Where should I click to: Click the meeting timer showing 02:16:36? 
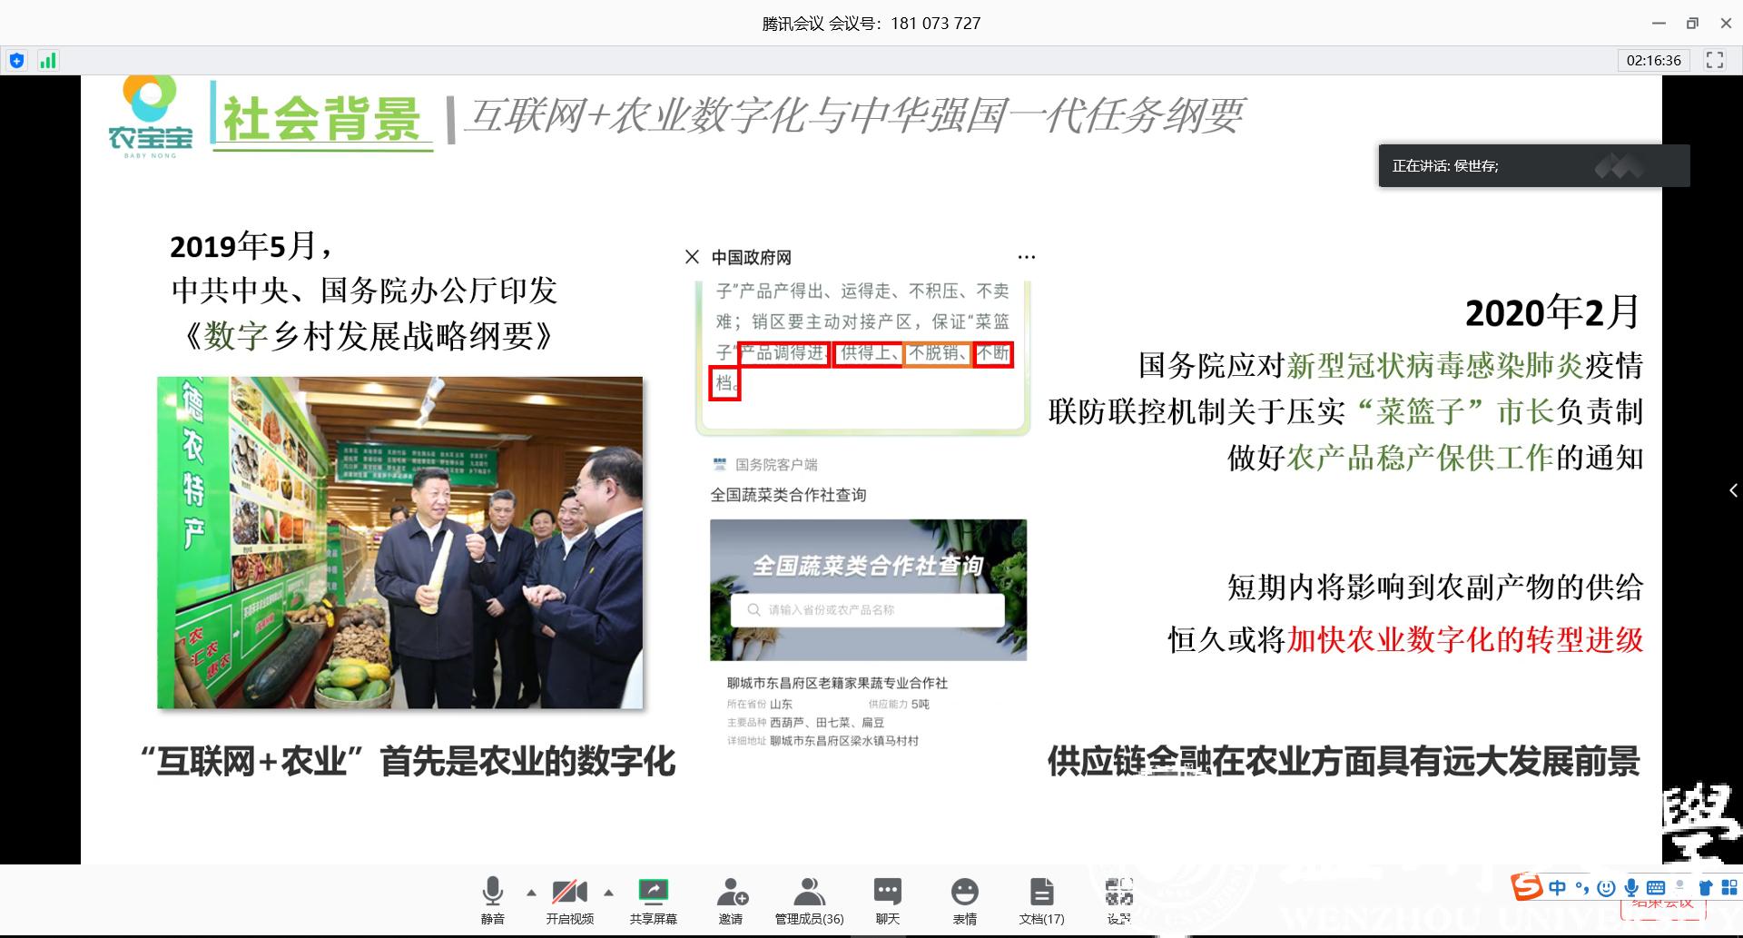coord(1653,61)
